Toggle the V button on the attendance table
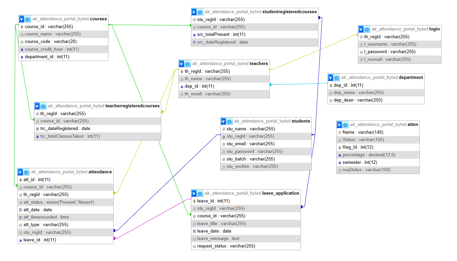457x261 pixels. (20, 172)
